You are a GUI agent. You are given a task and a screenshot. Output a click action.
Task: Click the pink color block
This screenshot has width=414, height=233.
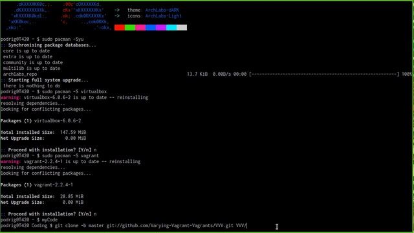click(140, 27)
